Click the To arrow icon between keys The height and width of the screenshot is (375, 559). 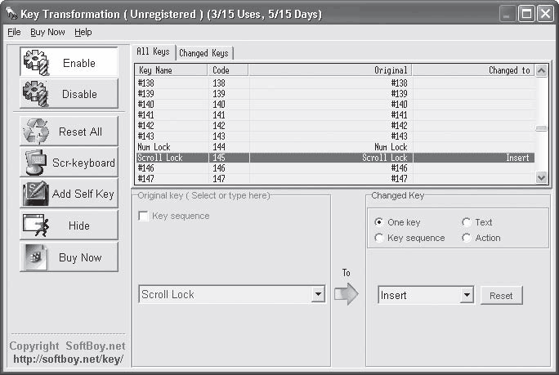(x=347, y=294)
